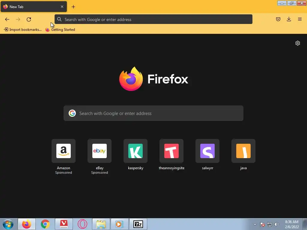
Task: Open the volume speaker tray icon
Action: tap(276, 224)
